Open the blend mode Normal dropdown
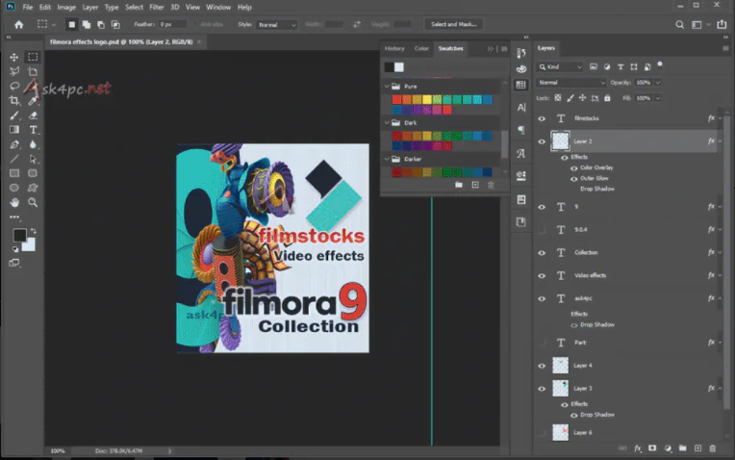 point(572,83)
